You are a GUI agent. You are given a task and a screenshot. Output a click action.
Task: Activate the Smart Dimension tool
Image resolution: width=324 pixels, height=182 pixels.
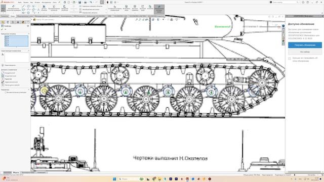14,8
